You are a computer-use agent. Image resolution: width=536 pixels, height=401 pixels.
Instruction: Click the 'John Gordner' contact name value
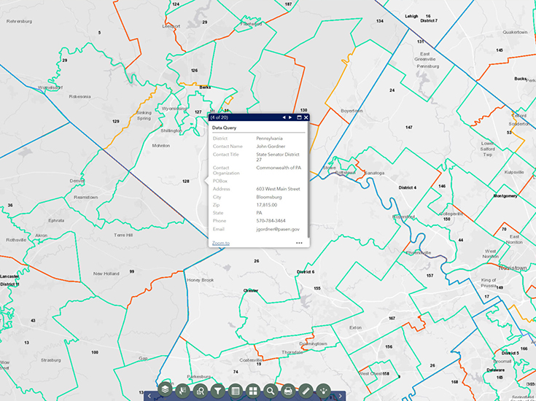(271, 147)
